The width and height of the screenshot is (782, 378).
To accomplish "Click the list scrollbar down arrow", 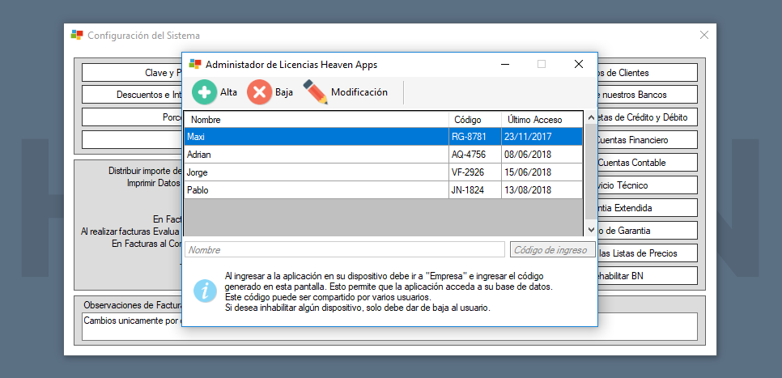I will pyautogui.click(x=592, y=230).
